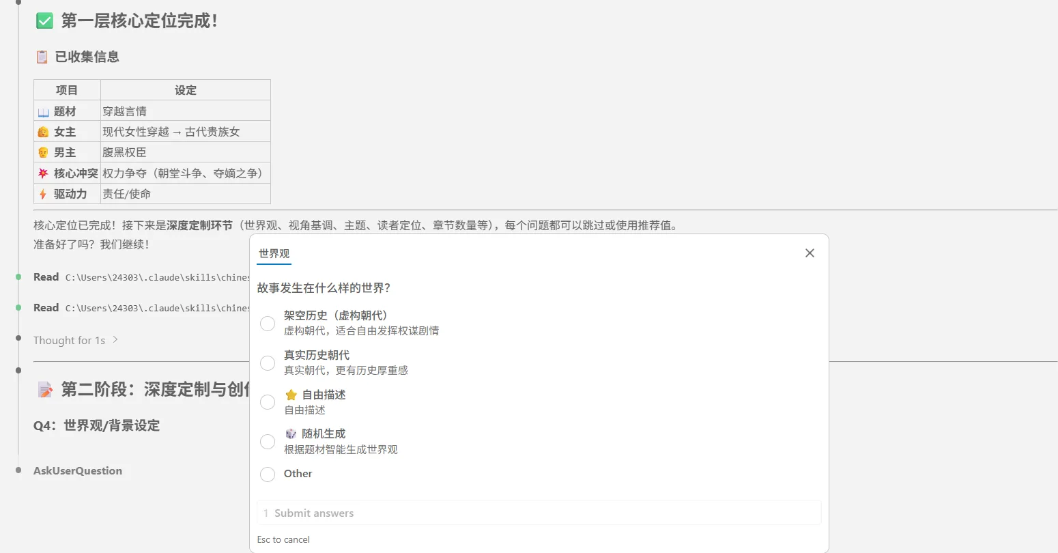Click the 权力争夺 table cell
Screen dimensions: 1058x553
tap(186, 173)
